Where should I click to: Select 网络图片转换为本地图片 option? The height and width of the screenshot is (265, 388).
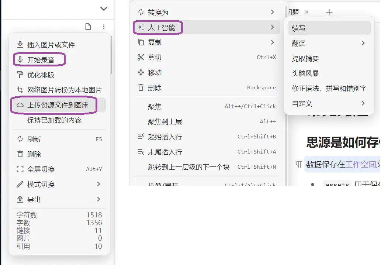click(x=59, y=90)
